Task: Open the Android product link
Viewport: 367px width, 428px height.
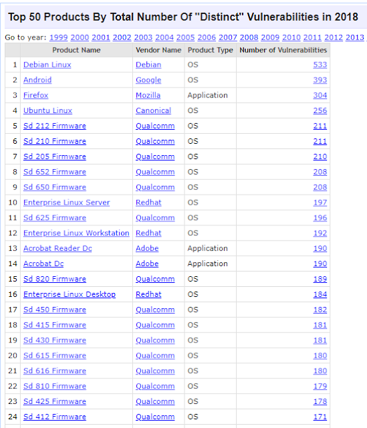Action: tap(37, 80)
